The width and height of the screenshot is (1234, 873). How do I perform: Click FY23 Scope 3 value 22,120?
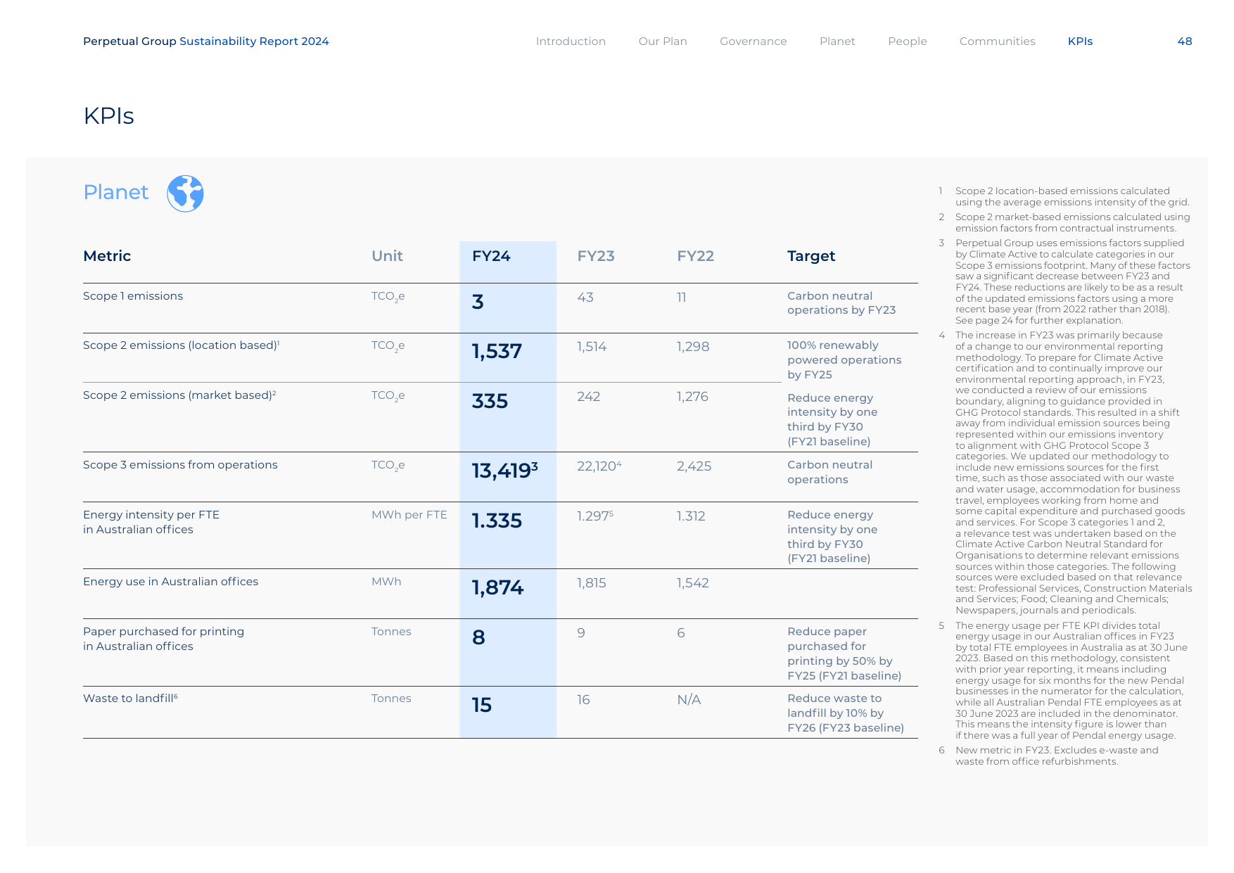pos(599,466)
